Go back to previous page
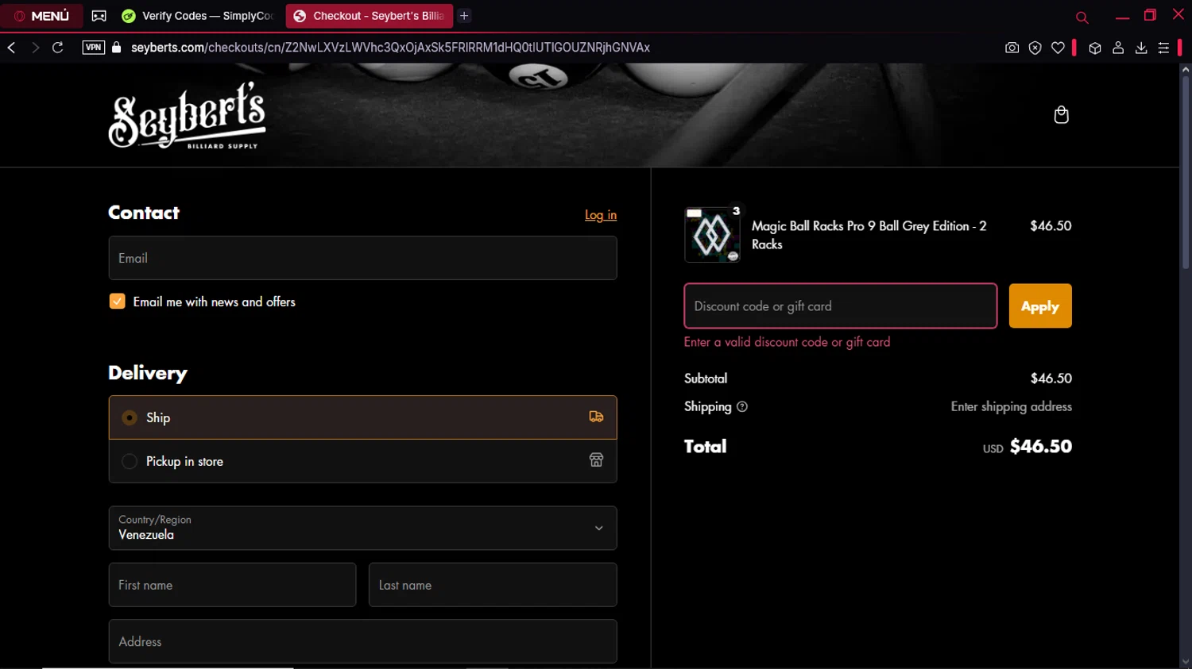Screen dimensions: 1192x669 click(x=12, y=48)
